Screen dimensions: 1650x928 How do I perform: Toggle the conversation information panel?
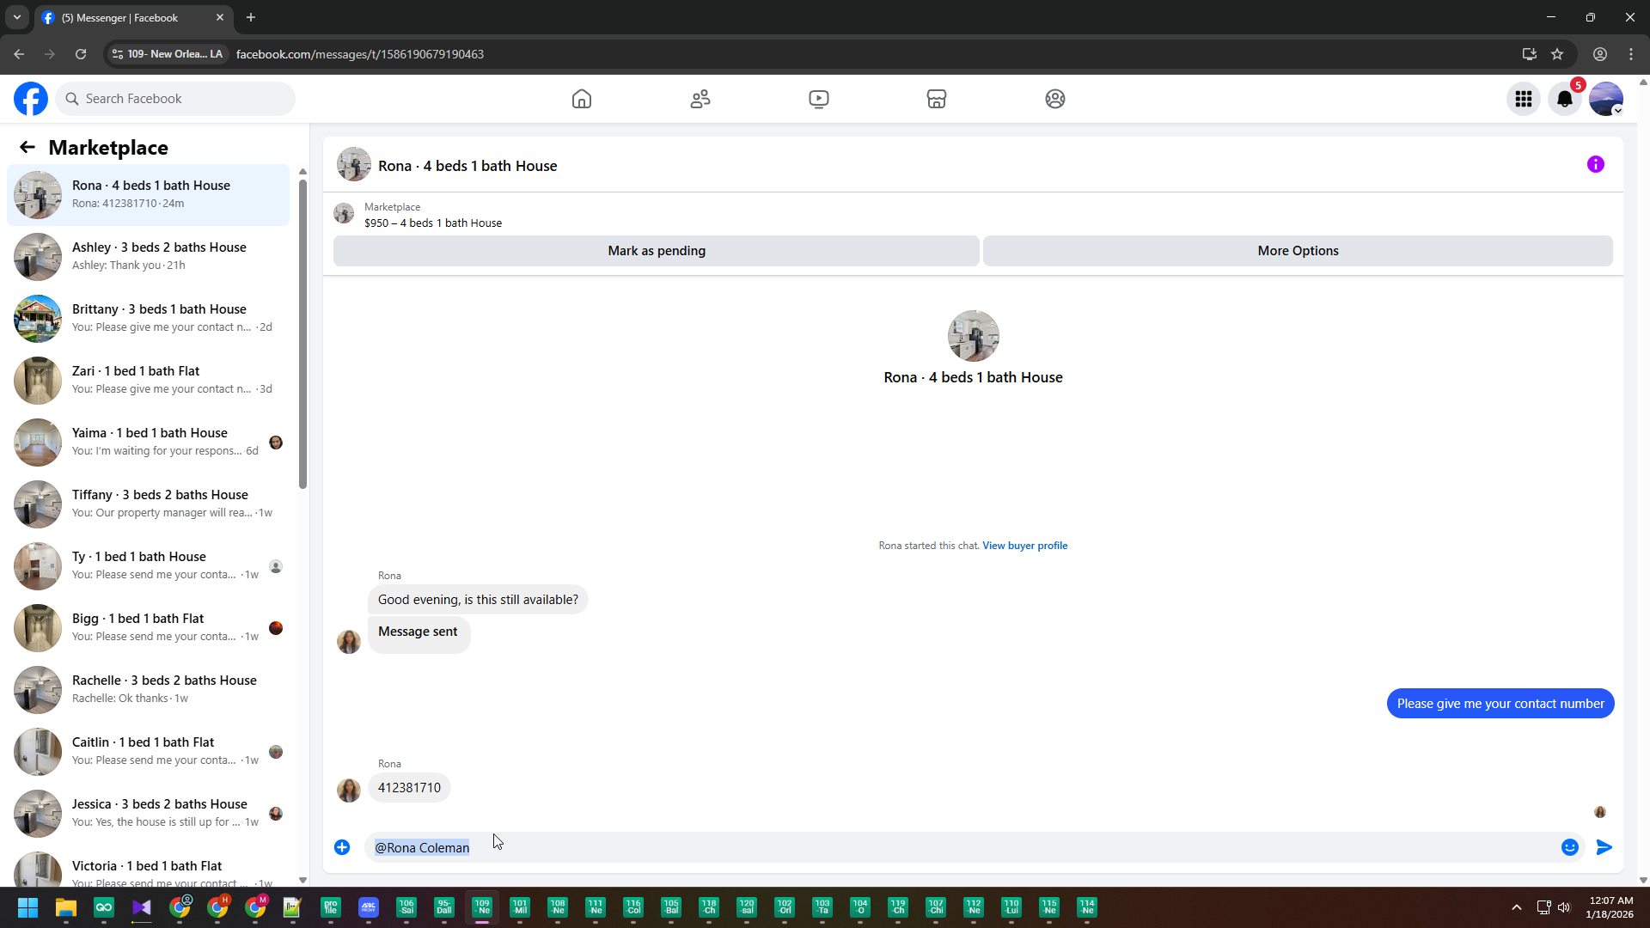(1596, 164)
